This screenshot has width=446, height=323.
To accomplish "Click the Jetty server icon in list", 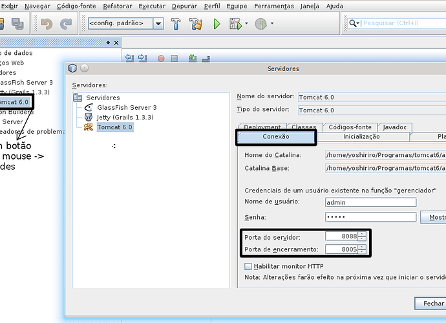I will tap(89, 117).
